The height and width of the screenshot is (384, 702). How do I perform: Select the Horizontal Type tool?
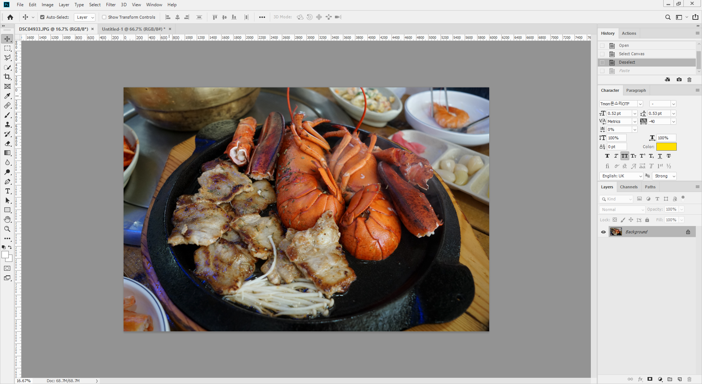(x=7, y=191)
